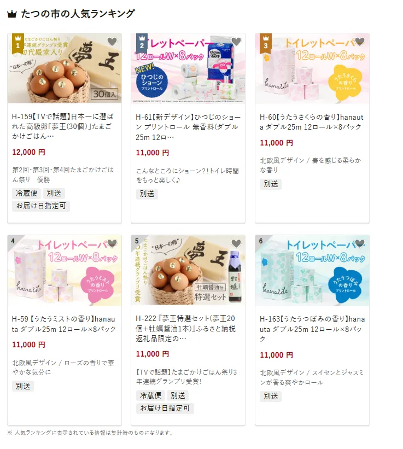The width and height of the screenshot is (403, 449).
Task: Open H-61 ひつじのショーン プリントロール title
Action: pyautogui.click(x=188, y=127)
